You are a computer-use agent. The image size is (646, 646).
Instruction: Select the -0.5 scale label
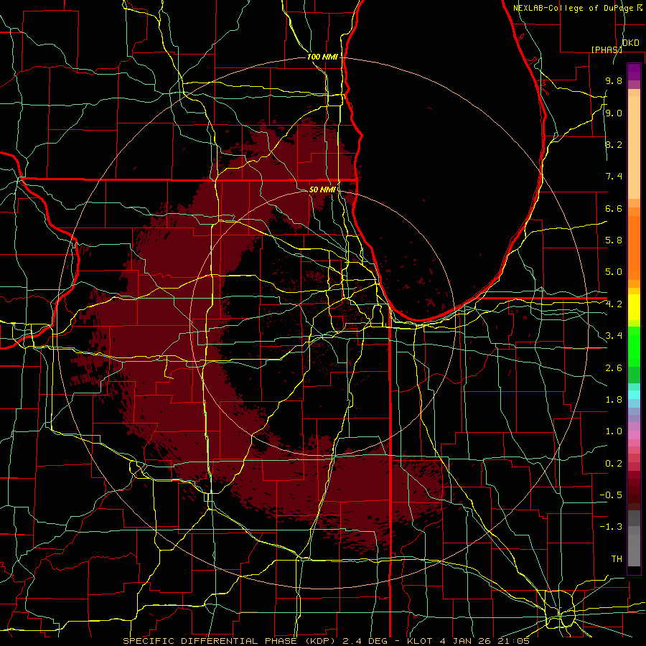[x=611, y=495]
